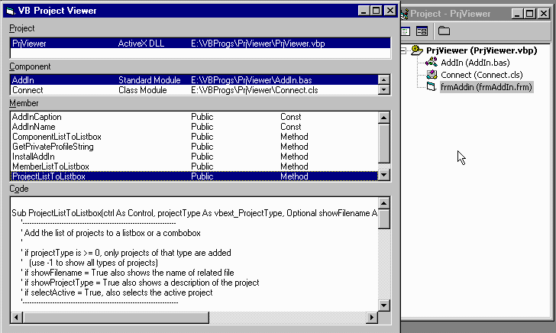Toggle Folders icon in Project window toolbar

[x=444, y=31]
